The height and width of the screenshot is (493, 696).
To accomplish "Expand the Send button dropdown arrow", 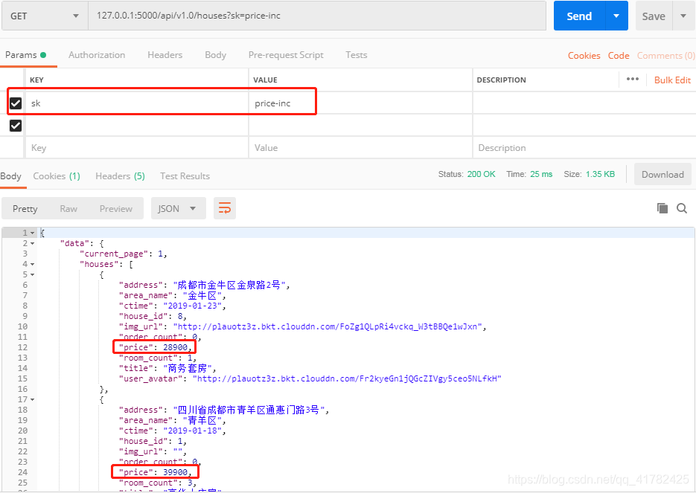I will point(616,16).
